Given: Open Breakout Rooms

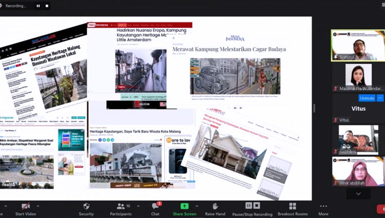Looking at the screenshot, I should 293,209.
